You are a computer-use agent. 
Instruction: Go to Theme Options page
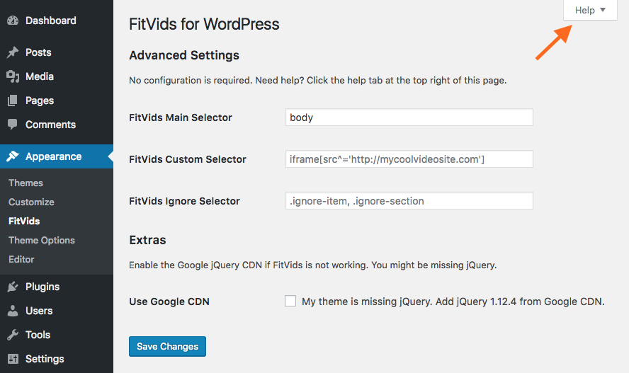coord(42,241)
